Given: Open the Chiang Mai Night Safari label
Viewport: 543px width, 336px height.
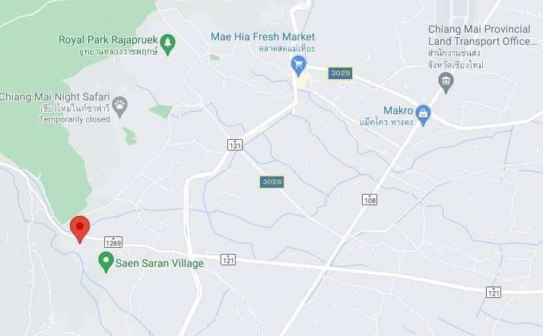Looking at the screenshot, I should point(55,97).
